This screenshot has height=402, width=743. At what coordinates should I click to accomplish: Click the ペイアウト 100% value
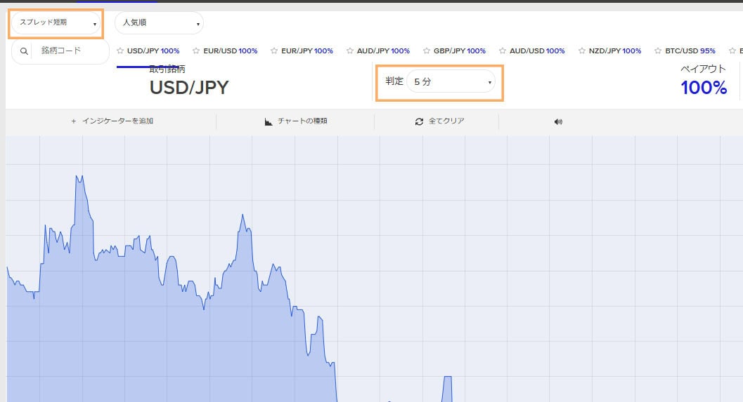click(x=704, y=88)
